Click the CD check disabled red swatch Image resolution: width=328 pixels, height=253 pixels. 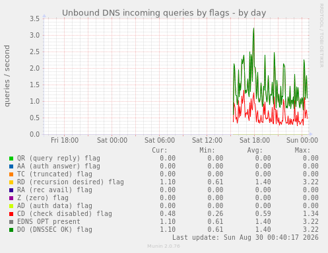pos(11,214)
